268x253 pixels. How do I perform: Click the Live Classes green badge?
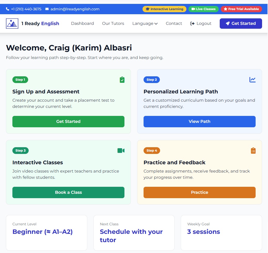pyautogui.click(x=203, y=9)
